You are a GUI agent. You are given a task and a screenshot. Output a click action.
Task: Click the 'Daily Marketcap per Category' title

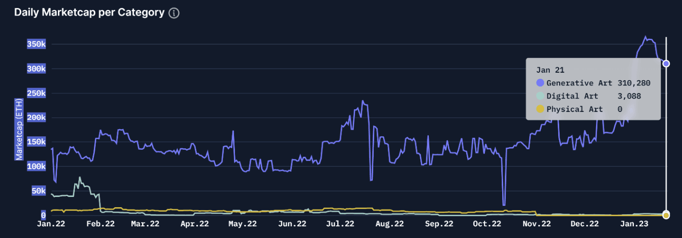pyautogui.click(x=89, y=13)
